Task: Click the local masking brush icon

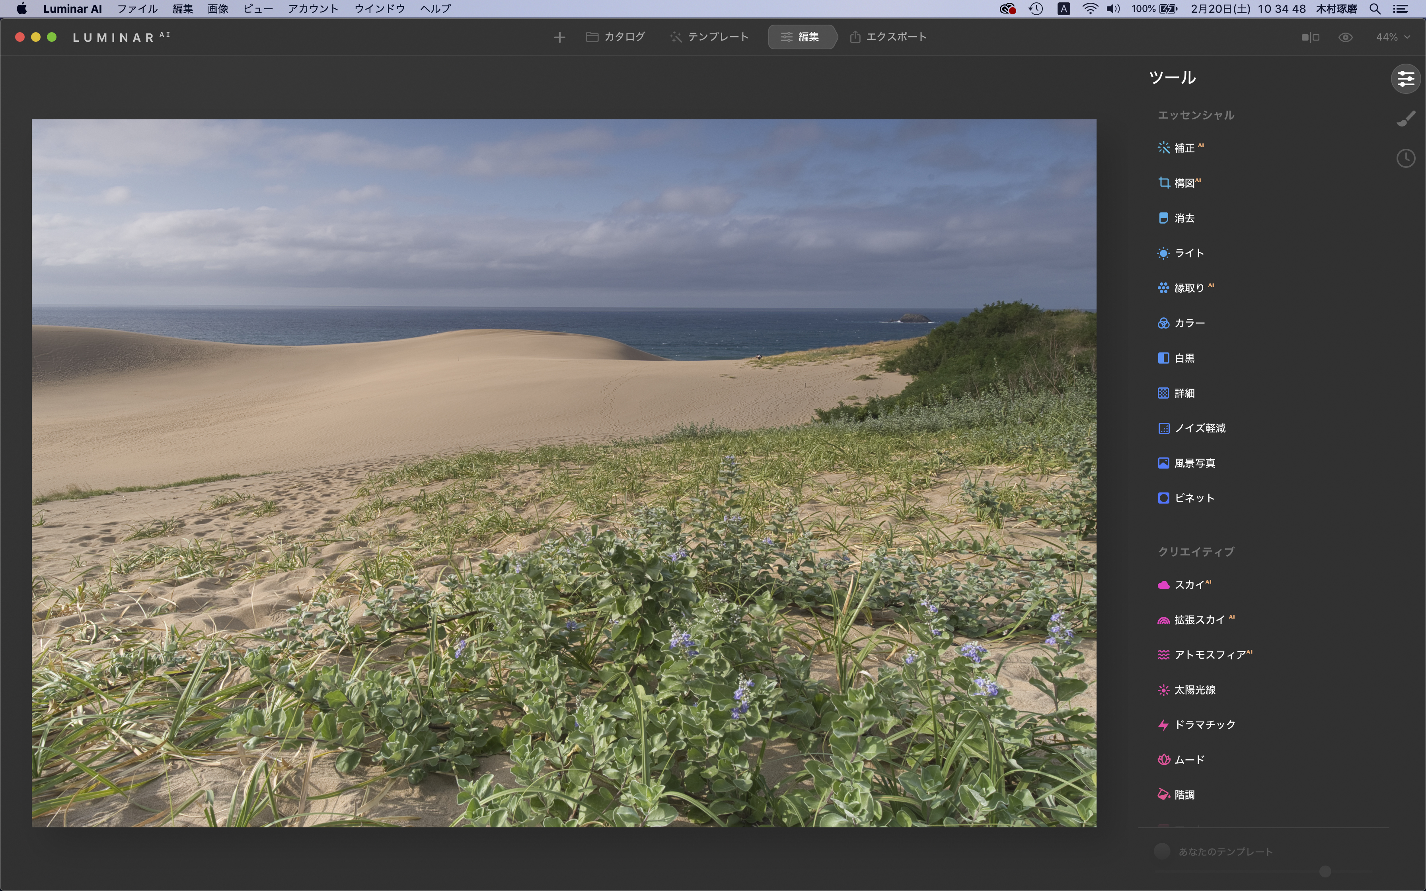Action: (1405, 119)
